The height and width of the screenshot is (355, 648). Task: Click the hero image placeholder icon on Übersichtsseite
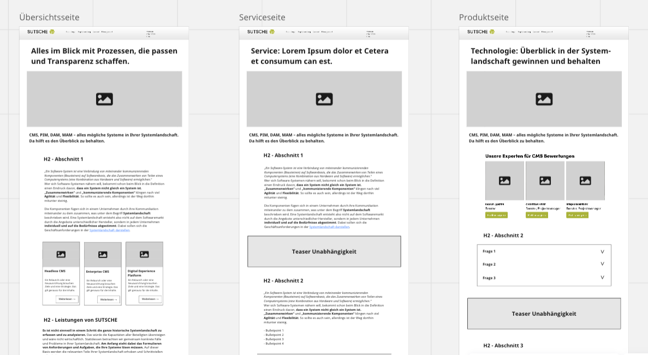[104, 99]
